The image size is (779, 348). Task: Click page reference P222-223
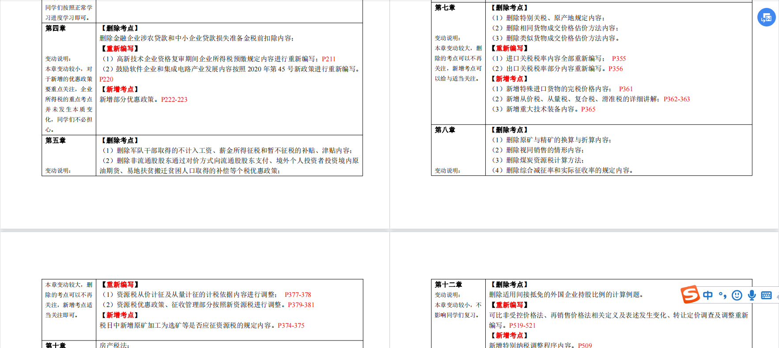(x=174, y=100)
